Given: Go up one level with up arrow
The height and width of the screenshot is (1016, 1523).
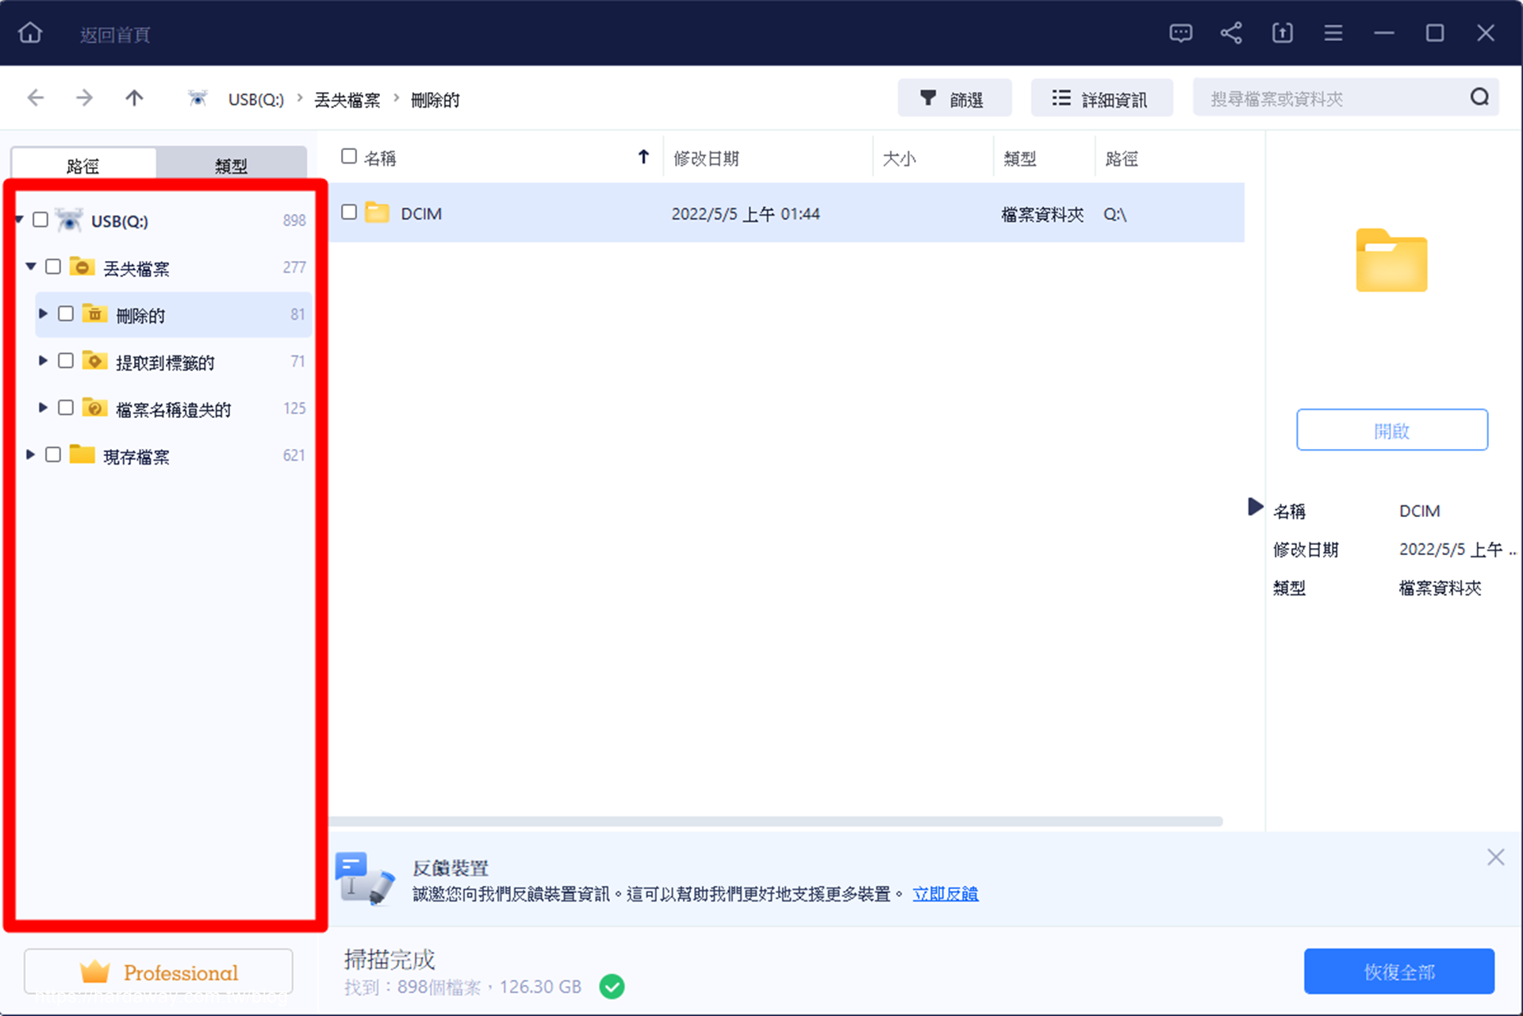Looking at the screenshot, I should 134,98.
